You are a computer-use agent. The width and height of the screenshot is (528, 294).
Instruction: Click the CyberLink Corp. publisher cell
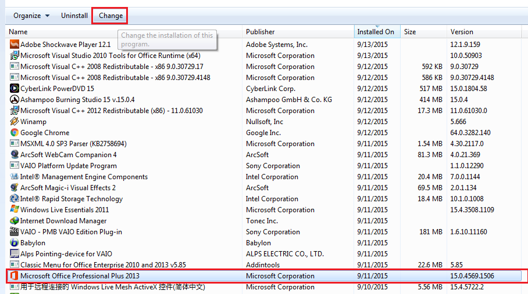click(270, 89)
